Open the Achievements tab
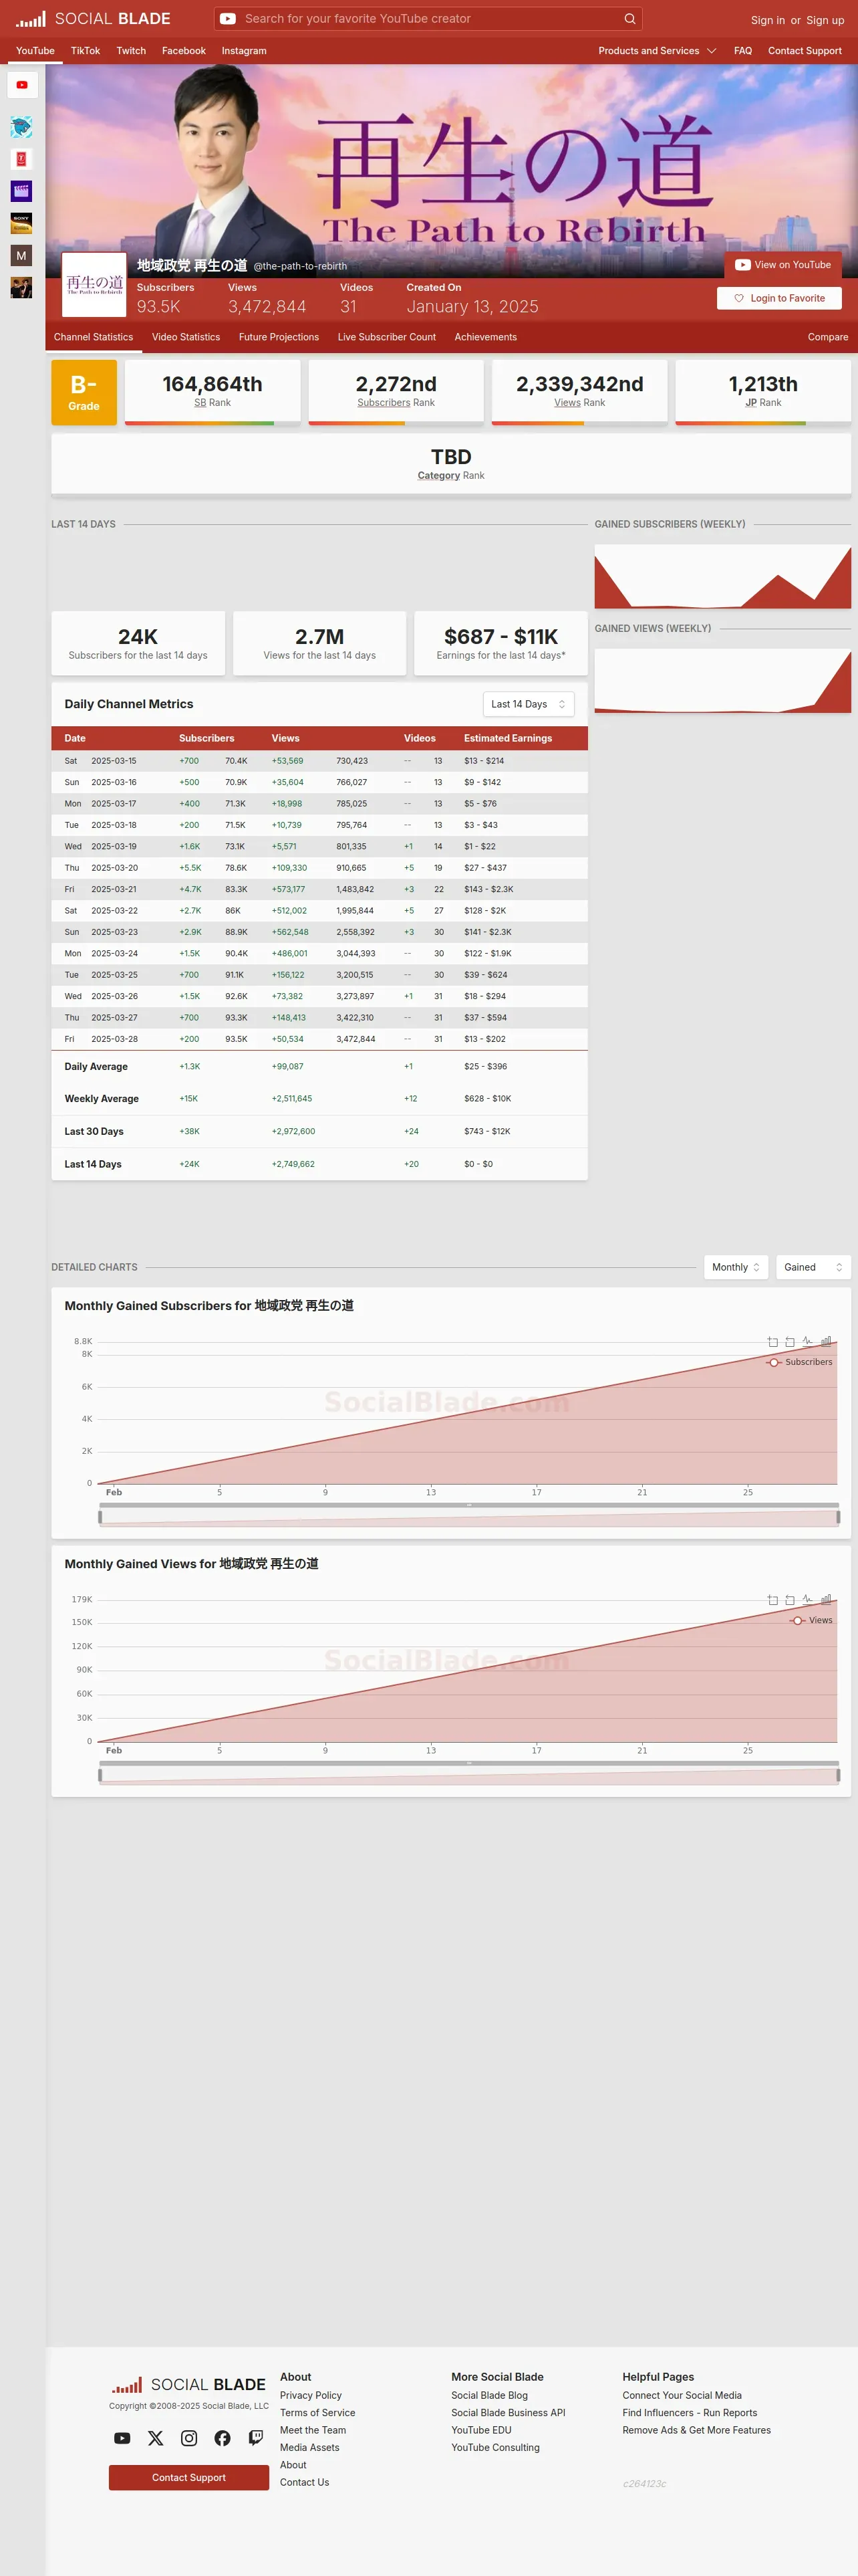858x2576 pixels. click(x=485, y=337)
